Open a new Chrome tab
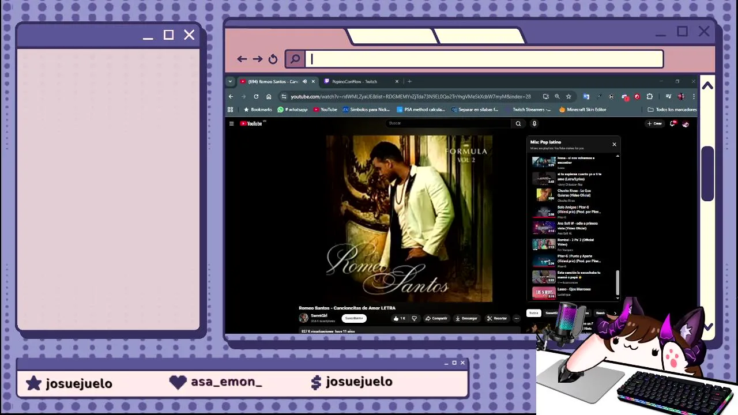738x415 pixels. coord(409,81)
